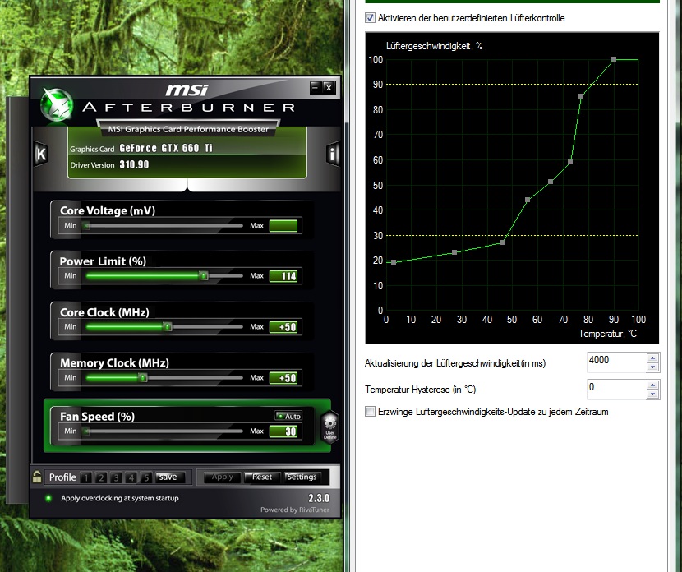Image resolution: width=682 pixels, height=572 pixels.
Task: Open the info panel via the i icon
Action: (333, 154)
